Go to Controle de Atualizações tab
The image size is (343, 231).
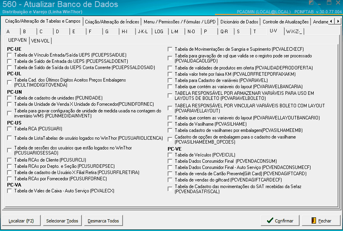tap(286, 22)
